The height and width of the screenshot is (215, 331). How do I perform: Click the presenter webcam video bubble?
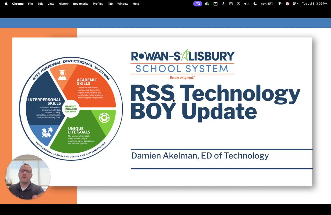pos(28,177)
